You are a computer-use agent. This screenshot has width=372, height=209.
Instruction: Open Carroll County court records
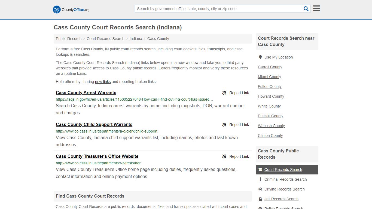point(270,67)
